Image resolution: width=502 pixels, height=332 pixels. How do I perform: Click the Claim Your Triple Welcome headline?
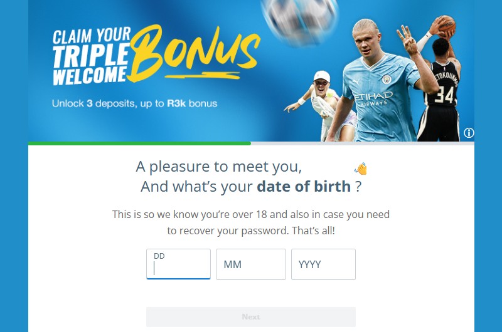92,56
